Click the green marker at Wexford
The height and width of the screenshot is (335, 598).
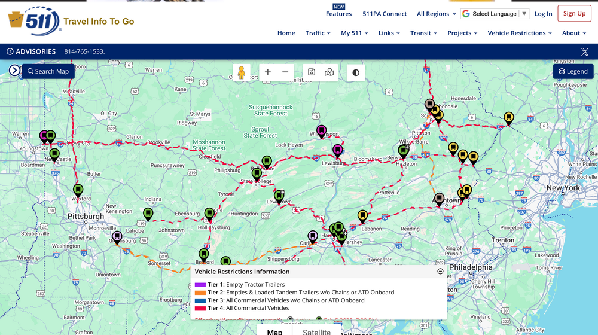point(78,190)
